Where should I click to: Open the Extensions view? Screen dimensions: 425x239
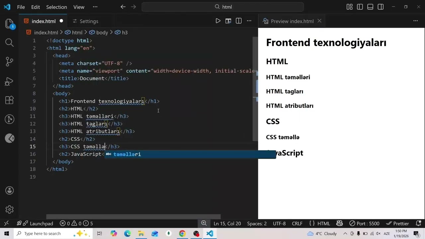9,100
